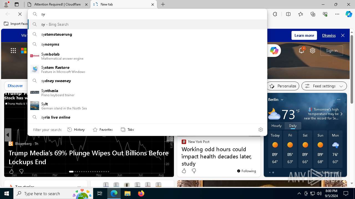This screenshot has width=355, height=199.
Task: Like the New York Post article
Action: coord(184,171)
